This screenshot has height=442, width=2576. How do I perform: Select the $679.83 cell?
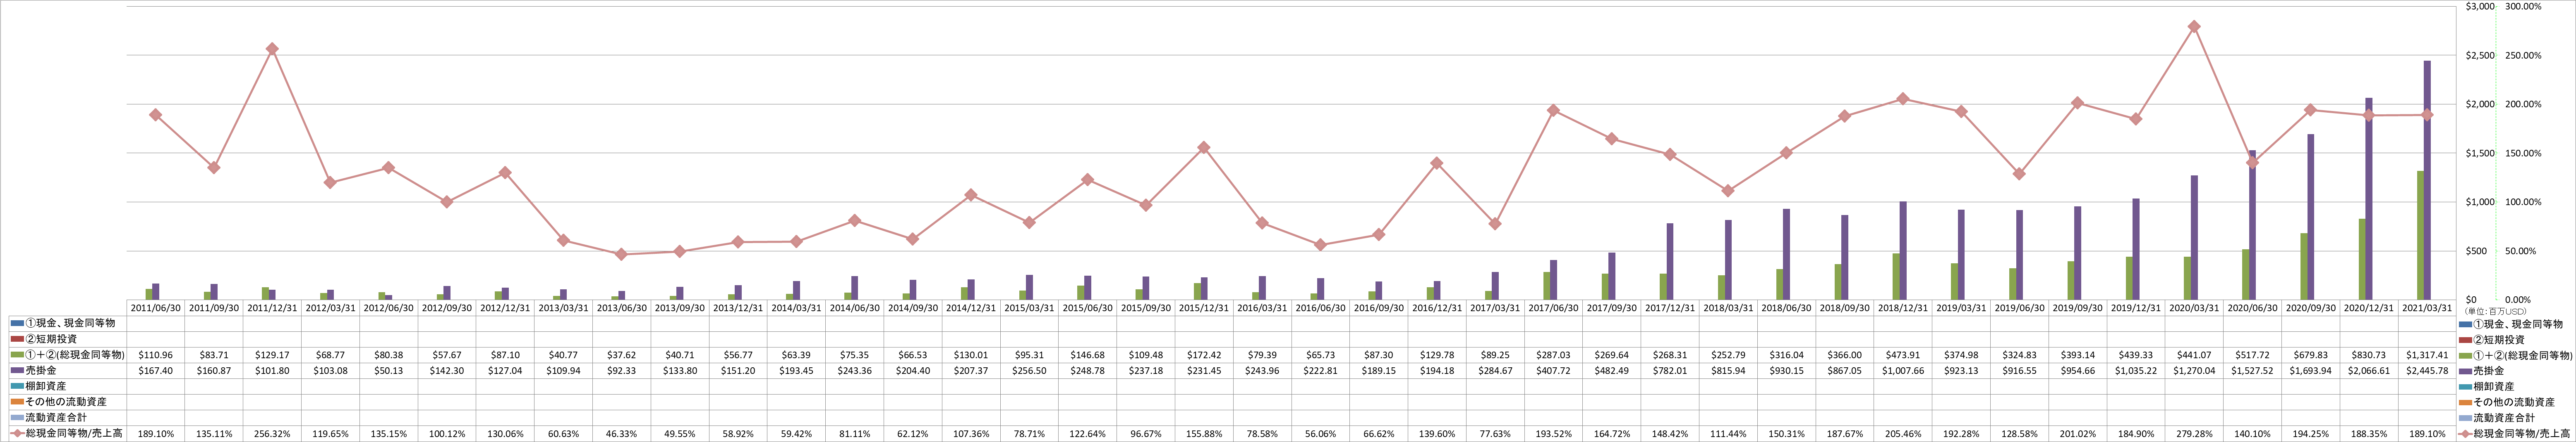pyautogui.click(x=2311, y=355)
